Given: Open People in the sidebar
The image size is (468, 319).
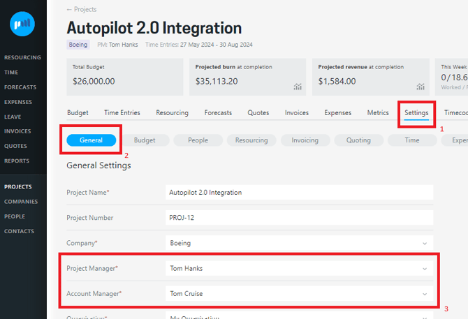Looking at the screenshot, I should 15,216.
